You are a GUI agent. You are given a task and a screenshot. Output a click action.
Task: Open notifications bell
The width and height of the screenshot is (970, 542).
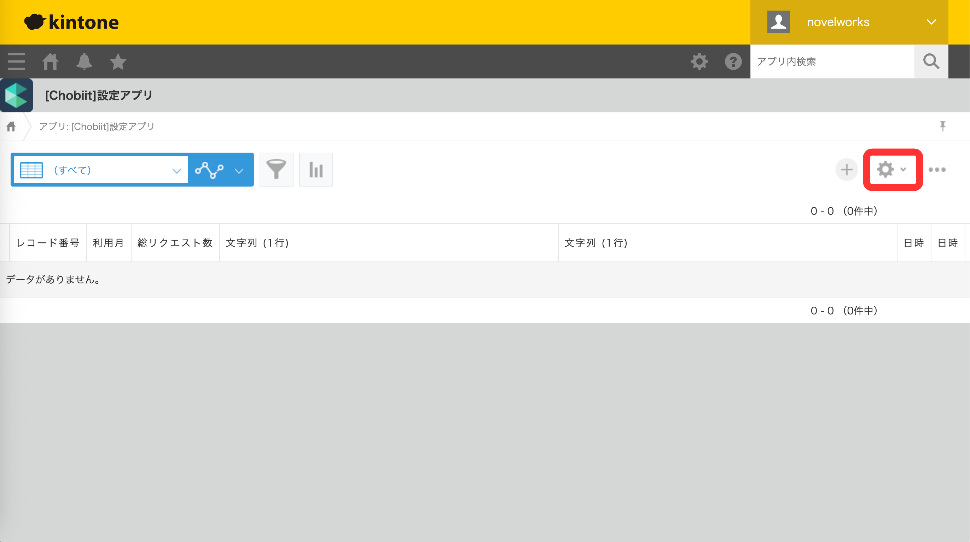tap(84, 62)
